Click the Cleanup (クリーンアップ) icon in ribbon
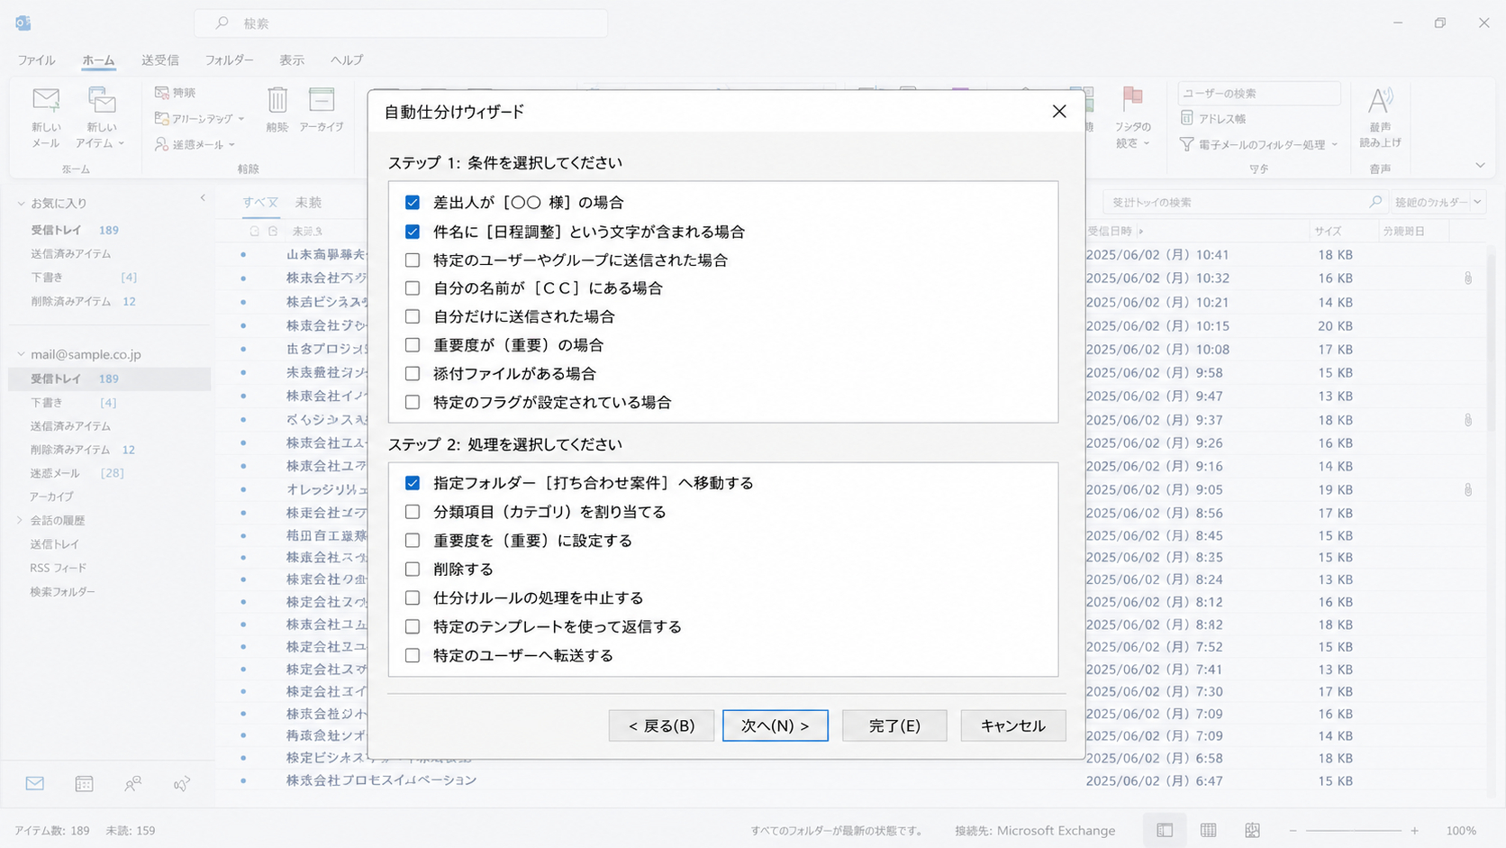The width and height of the screenshot is (1506, 848). (161, 118)
